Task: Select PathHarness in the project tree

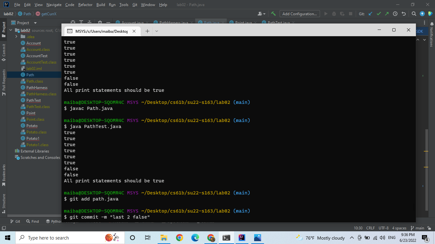Action: (37, 88)
